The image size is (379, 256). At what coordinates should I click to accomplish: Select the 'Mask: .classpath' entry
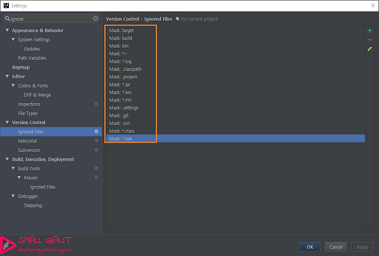coord(235,69)
